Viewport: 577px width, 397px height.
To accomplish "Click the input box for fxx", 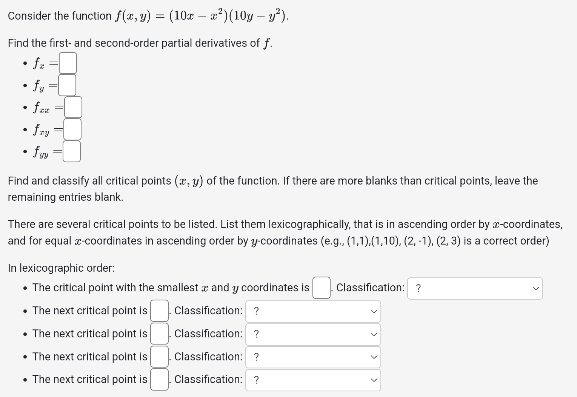I will (x=74, y=107).
